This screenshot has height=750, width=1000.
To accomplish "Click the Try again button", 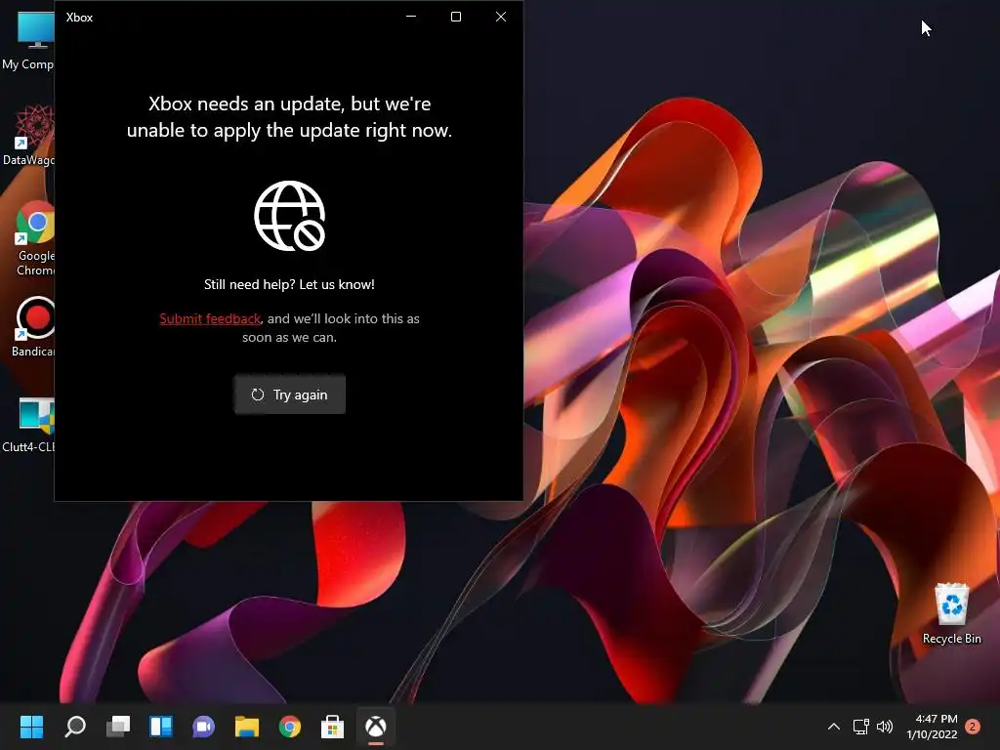I will 289,395.
